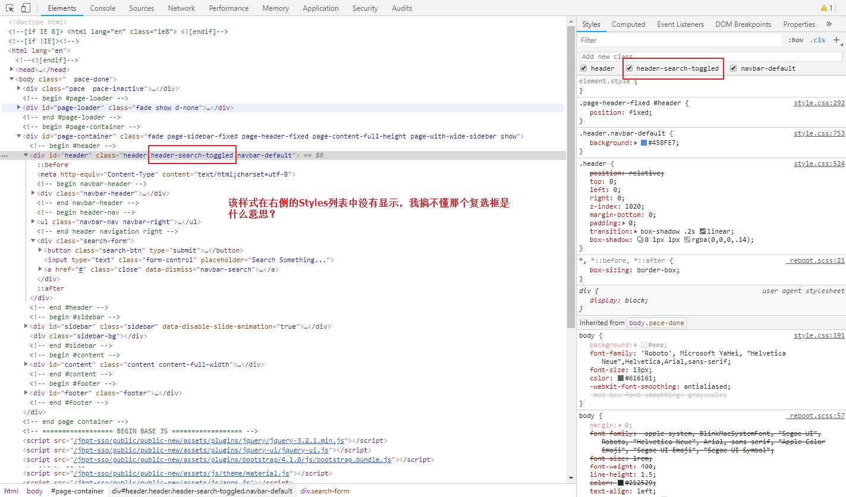Image resolution: width=846 pixels, height=497 pixels.
Task: Open the style.css:524 source link
Action: (x=819, y=163)
